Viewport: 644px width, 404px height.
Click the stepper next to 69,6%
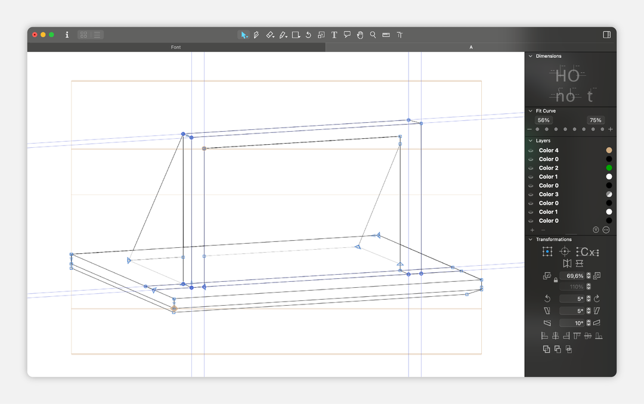tap(589, 276)
